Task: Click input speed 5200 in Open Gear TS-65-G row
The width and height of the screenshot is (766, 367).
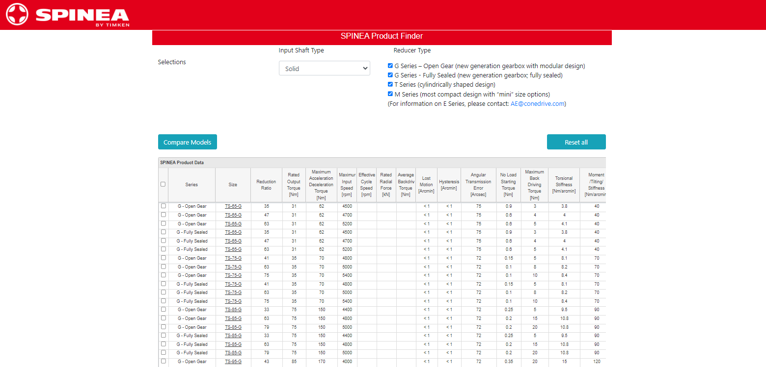Action: 347,224
